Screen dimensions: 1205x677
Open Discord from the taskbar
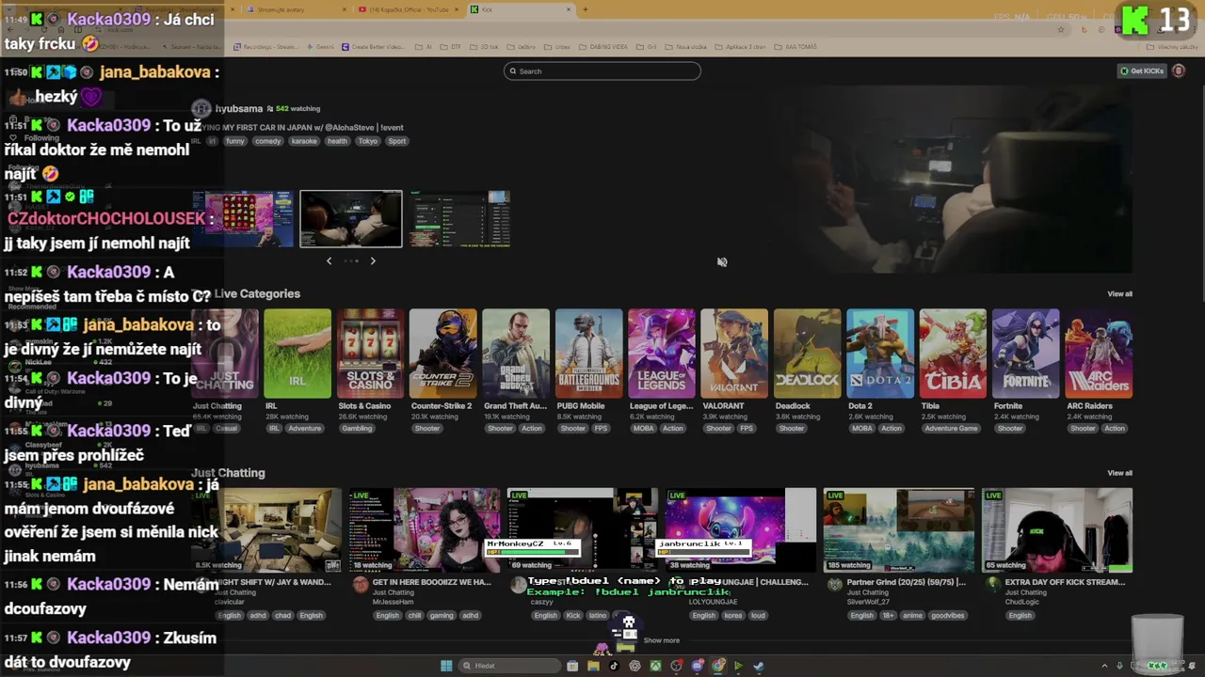697,666
